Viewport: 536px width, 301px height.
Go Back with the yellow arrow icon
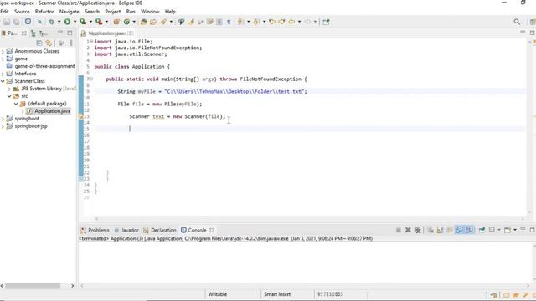pyautogui.click(x=291, y=22)
